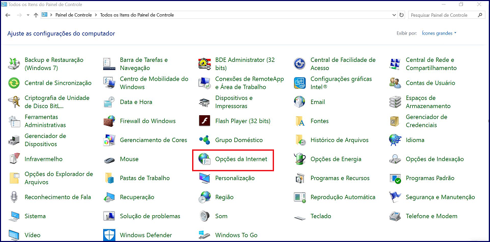490x242 pixels.
Task: Open Programas Padrão link
Action: (x=430, y=178)
